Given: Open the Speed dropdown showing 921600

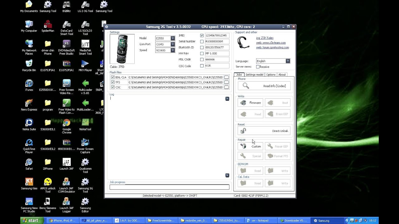Looking at the screenshot, I should [173, 50].
